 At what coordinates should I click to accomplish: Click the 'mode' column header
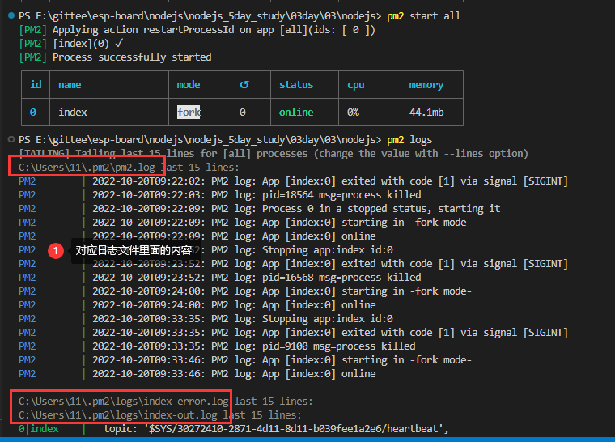(189, 85)
